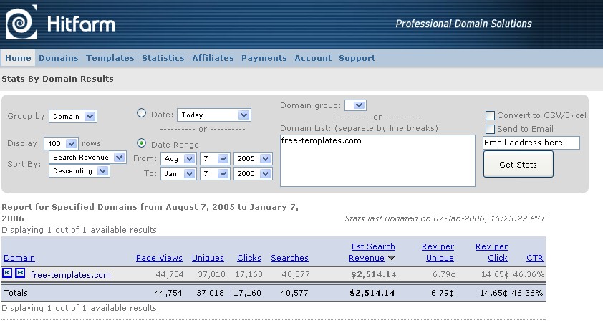The image size is (603, 323).
Task: Click the R icon beside free-templates.com
Action: click(x=20, y=273)
